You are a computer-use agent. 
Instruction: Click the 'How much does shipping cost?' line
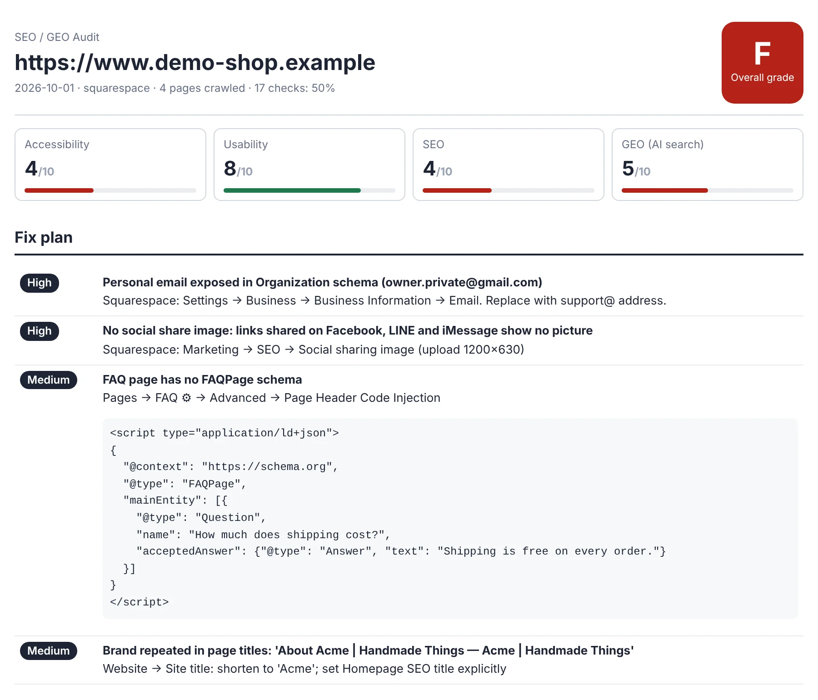tap(264, 535)
